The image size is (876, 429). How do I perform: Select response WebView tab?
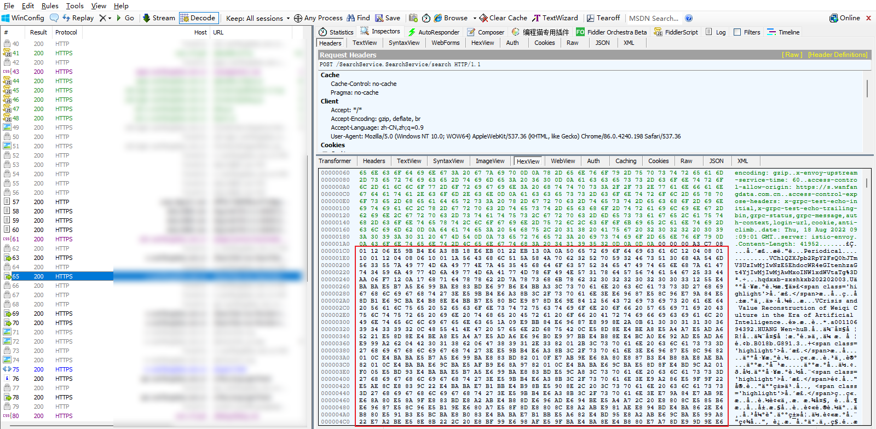coord(563,161)
